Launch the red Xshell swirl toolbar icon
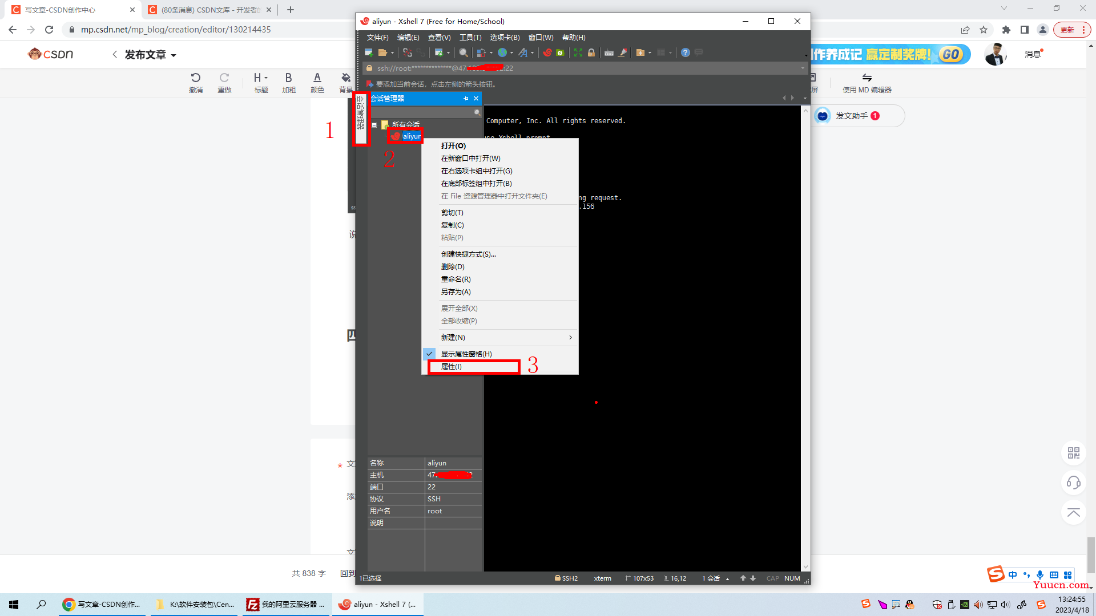 547,52
